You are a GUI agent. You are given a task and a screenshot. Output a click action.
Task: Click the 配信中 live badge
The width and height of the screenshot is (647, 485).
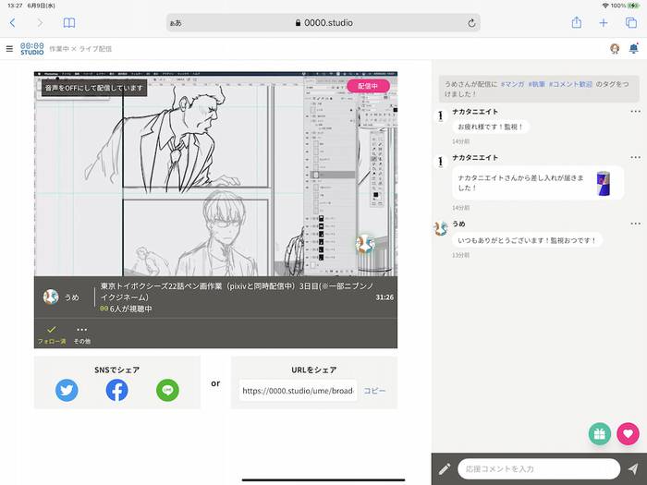(x=368, y=86)
